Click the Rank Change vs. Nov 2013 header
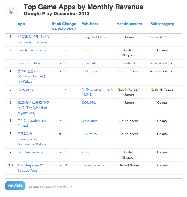The image size is (187, 197). click(x=64, y=26)
